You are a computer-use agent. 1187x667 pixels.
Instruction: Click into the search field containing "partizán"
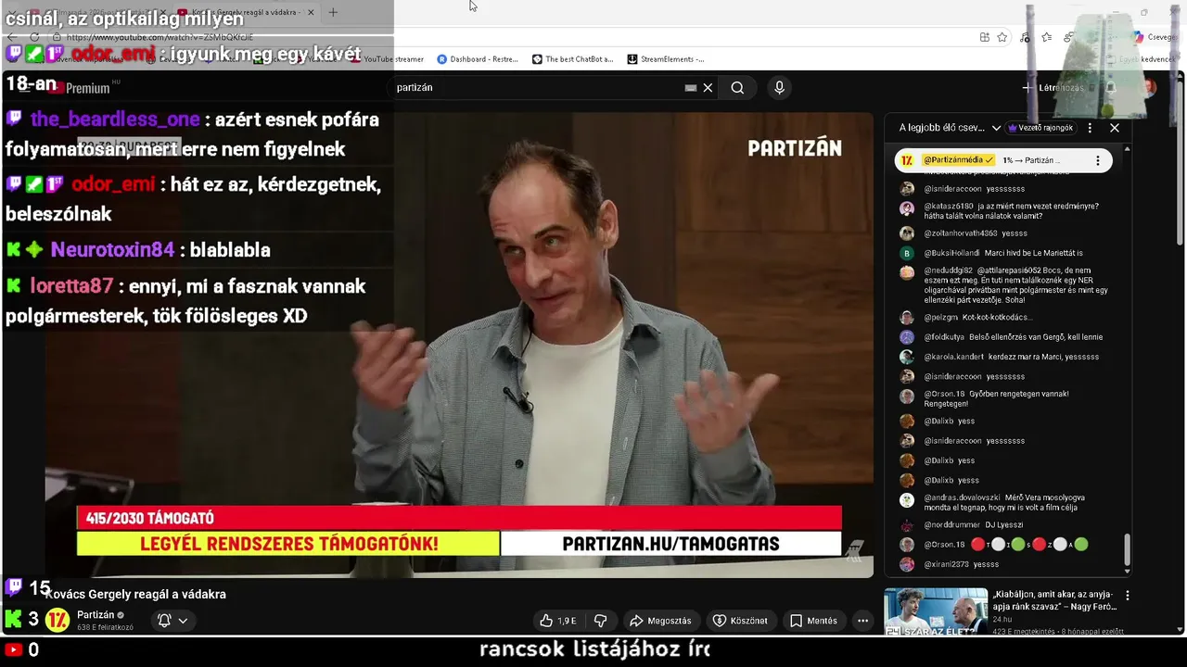pyautogui.click(x=538, y=88)
